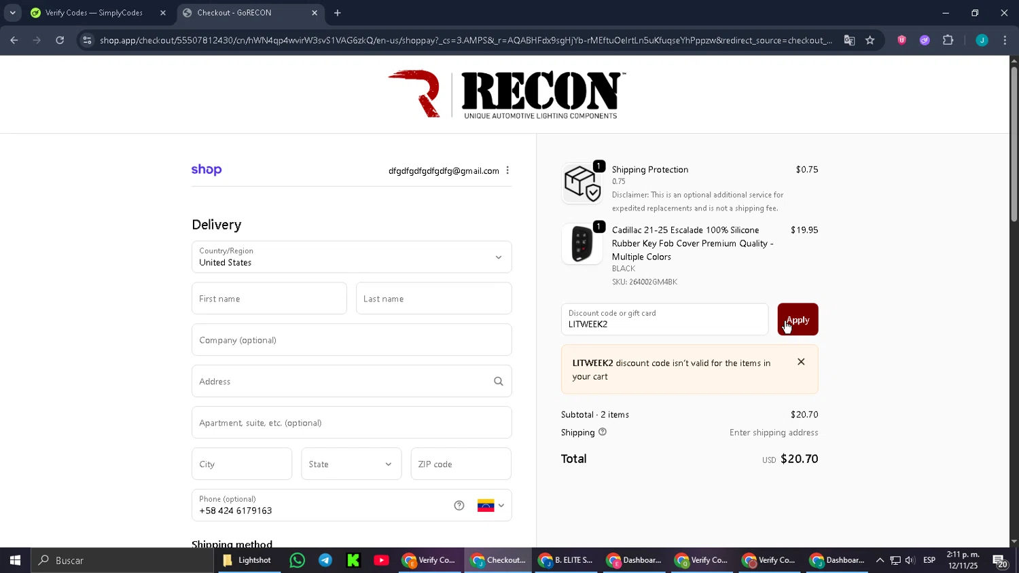Viewport: 1019px width, 573px height.
Task: Click the Apply discount button
Action: 798,319
